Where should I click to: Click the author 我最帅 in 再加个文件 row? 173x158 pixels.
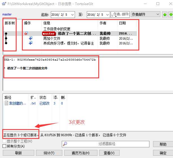click(104, 38)
